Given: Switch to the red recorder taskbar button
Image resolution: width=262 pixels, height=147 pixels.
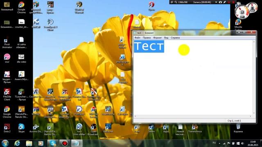Looking at the screenshot, I should coord(65,143).
